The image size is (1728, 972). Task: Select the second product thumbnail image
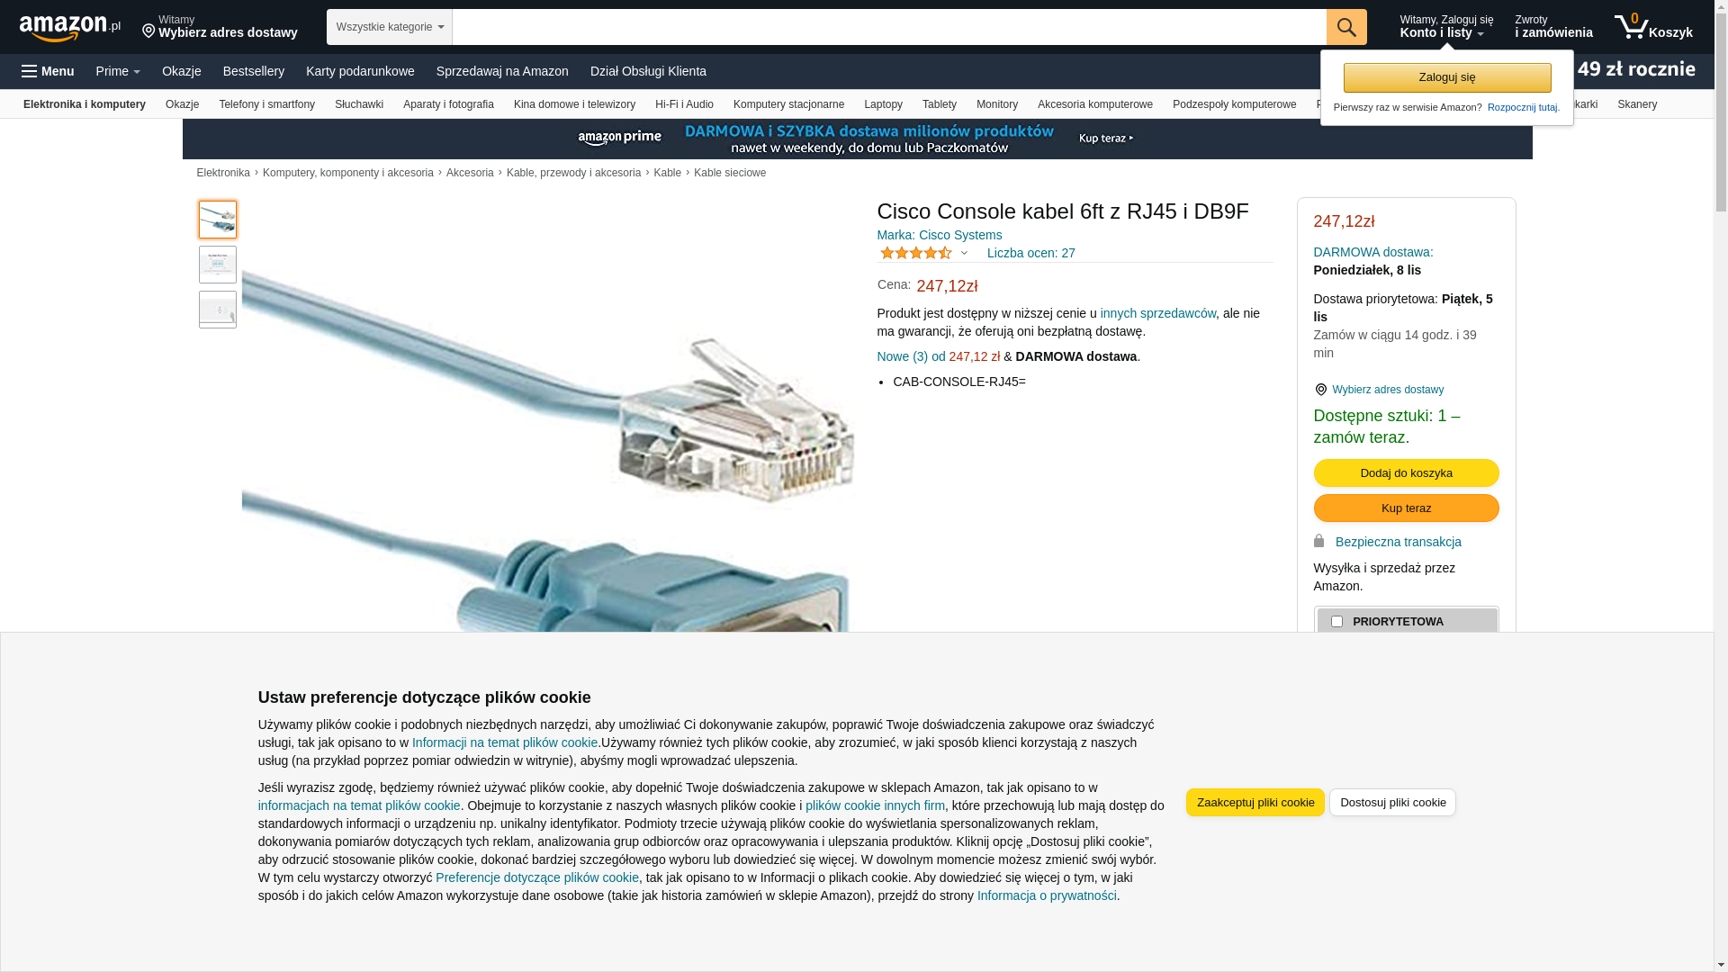coord(218,265)
